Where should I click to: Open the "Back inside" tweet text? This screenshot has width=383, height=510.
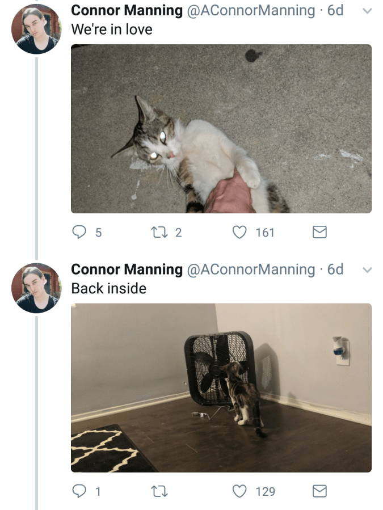click(x=108, y=288)
